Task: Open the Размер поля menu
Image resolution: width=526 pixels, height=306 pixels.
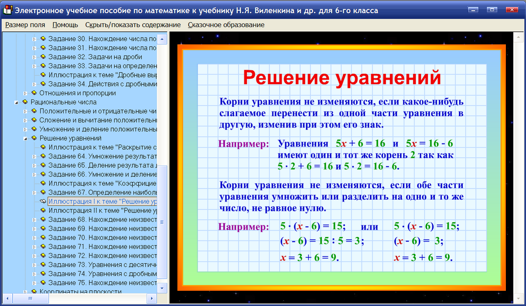Action: coord(25,25)
